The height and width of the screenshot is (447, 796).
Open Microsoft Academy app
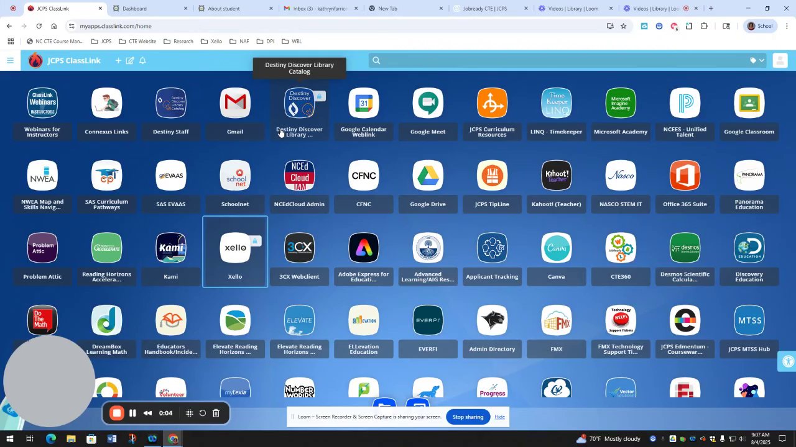coord(621,113)
